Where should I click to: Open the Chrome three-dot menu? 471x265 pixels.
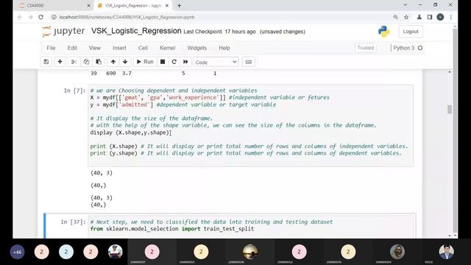[451, 17]
